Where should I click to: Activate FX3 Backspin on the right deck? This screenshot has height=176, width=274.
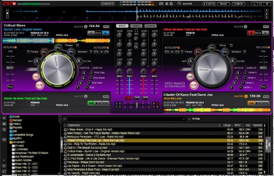click(225, 52)
